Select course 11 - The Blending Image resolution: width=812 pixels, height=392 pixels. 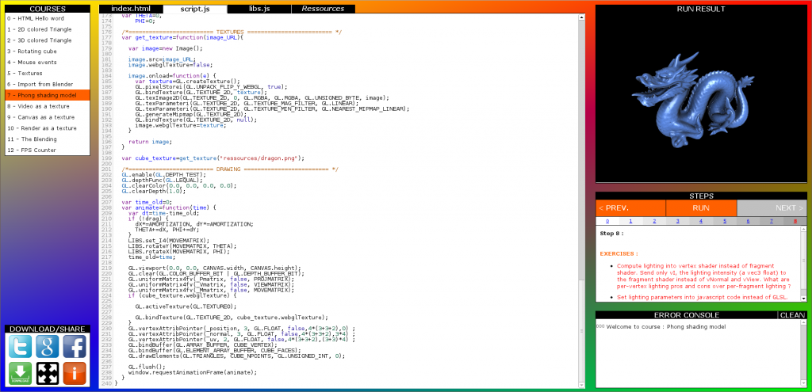pos(48,139)
